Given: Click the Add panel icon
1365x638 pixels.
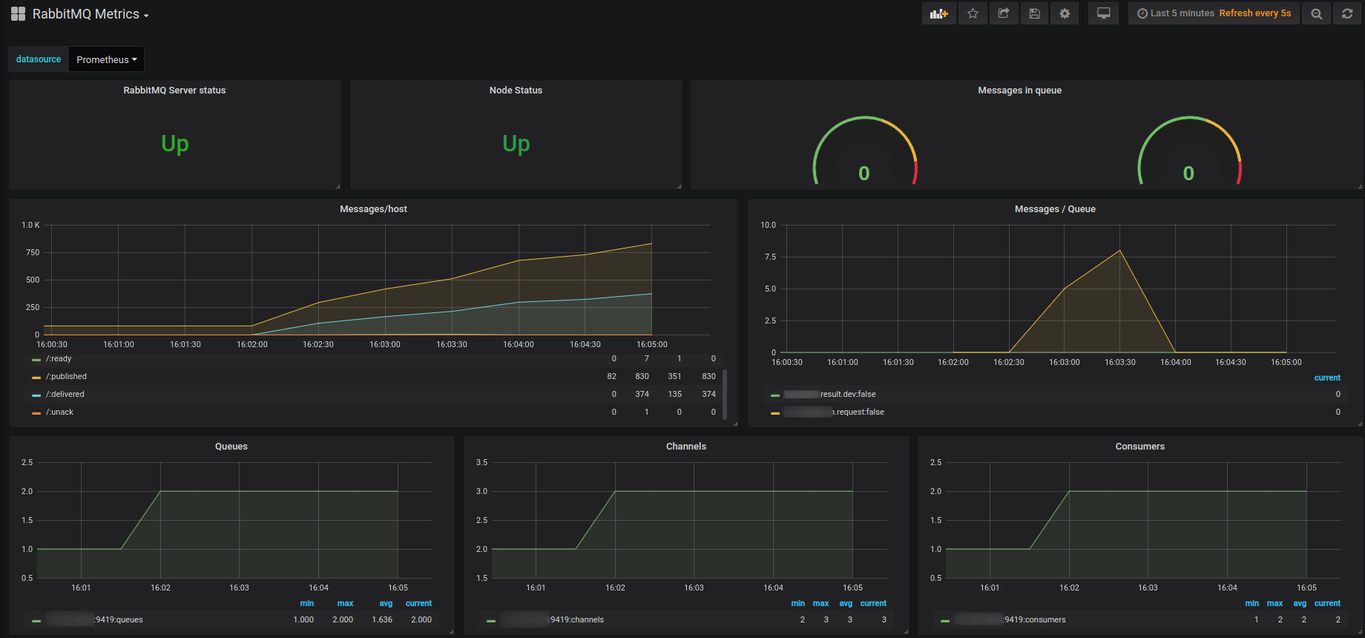Looking at the screenshot, I should 939,13.
